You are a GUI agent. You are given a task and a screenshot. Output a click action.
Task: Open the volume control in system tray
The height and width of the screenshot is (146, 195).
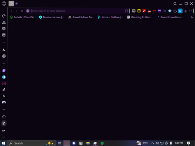[157, 143]
